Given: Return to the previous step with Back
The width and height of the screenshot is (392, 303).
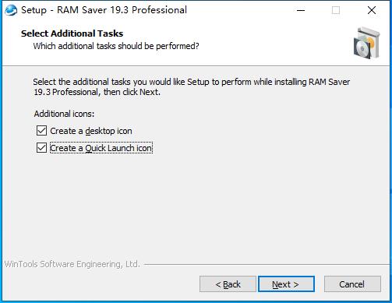Looking at the screenshot, I should [228, 284].
